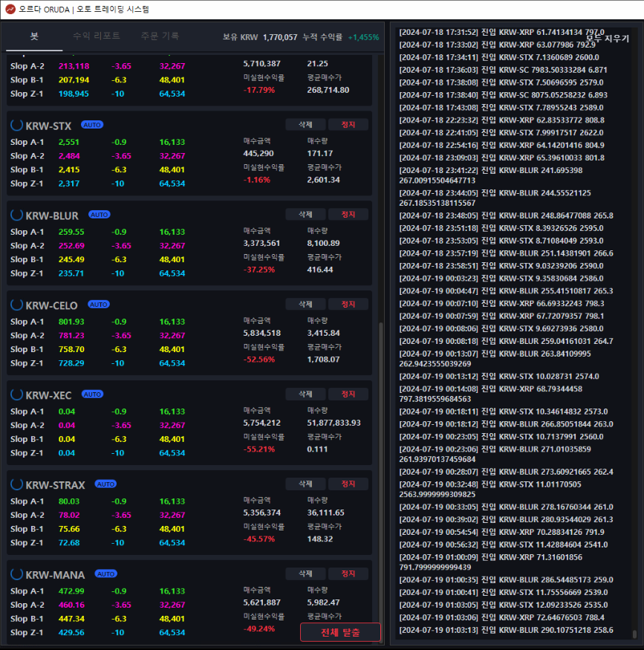The width and height of the screenshot is (644, 650).
Task: Click KRW-XEC unrealized return -55.21%
Action: tap(259, 449)
